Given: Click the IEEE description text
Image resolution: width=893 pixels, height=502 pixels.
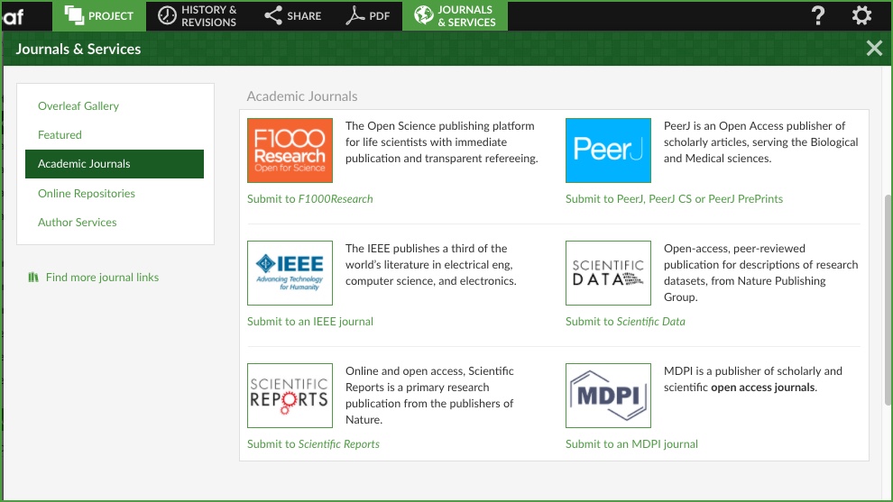Looking at the screenshot, I should click(x=431, y=265).
